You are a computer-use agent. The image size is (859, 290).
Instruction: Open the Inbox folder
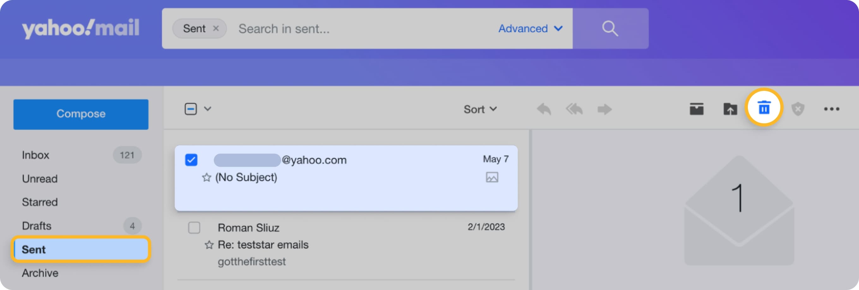(x=35, y=155)
